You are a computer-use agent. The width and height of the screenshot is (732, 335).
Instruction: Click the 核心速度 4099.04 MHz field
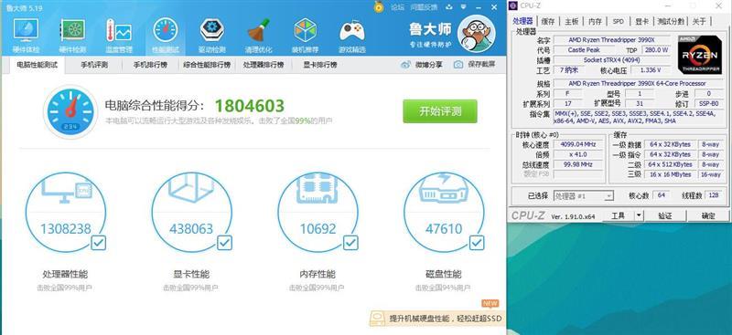(x=579, y=144)
